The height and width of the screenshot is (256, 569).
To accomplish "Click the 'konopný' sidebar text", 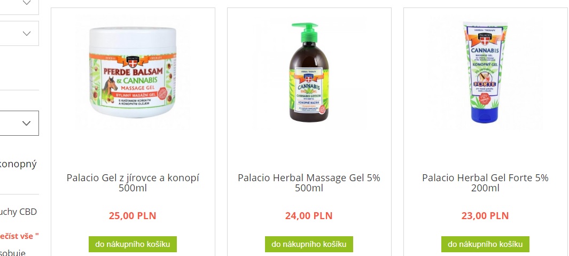I will [18, 165].
